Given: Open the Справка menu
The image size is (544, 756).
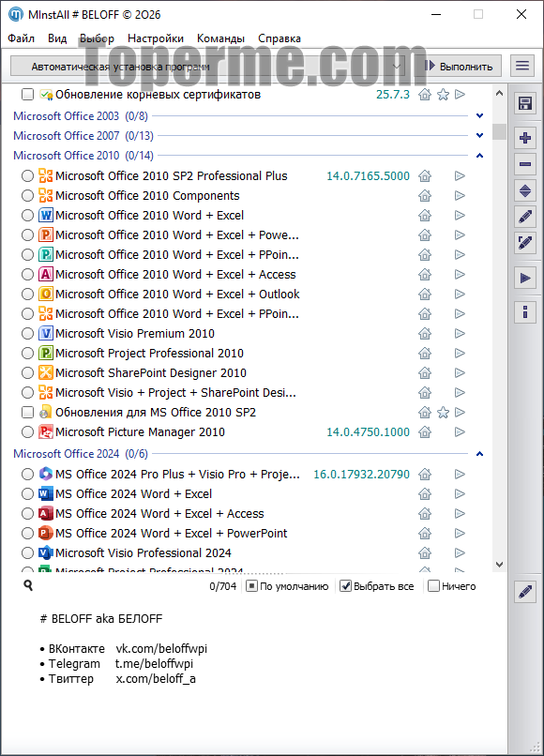Looking at the screenshot, I should 280,38.
